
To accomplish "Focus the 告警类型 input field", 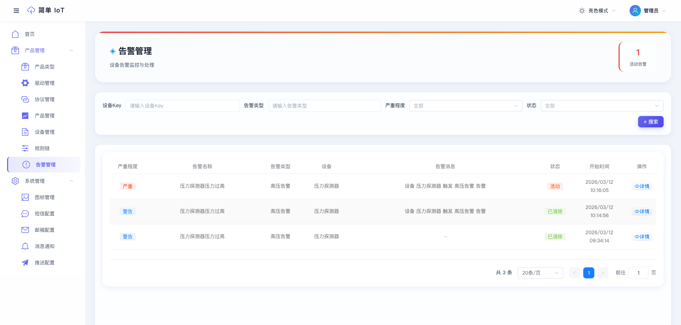I will [x=325, y=106].
